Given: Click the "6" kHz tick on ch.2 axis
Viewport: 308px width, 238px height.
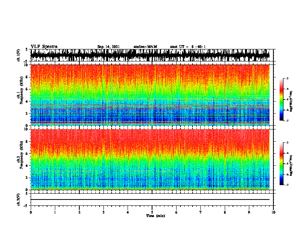Looking at the screenshot, I should click(x=27, y=153).
